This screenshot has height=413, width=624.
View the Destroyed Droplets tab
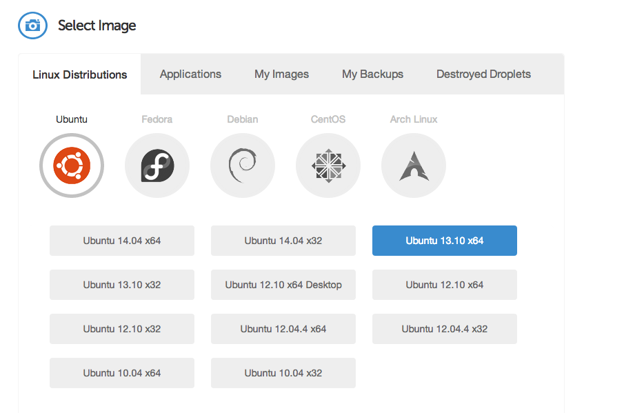[483, 74]
